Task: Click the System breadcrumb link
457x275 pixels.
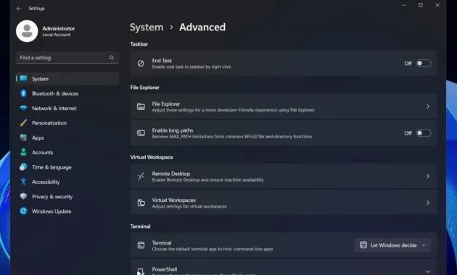Action: [x=147, y=27]
